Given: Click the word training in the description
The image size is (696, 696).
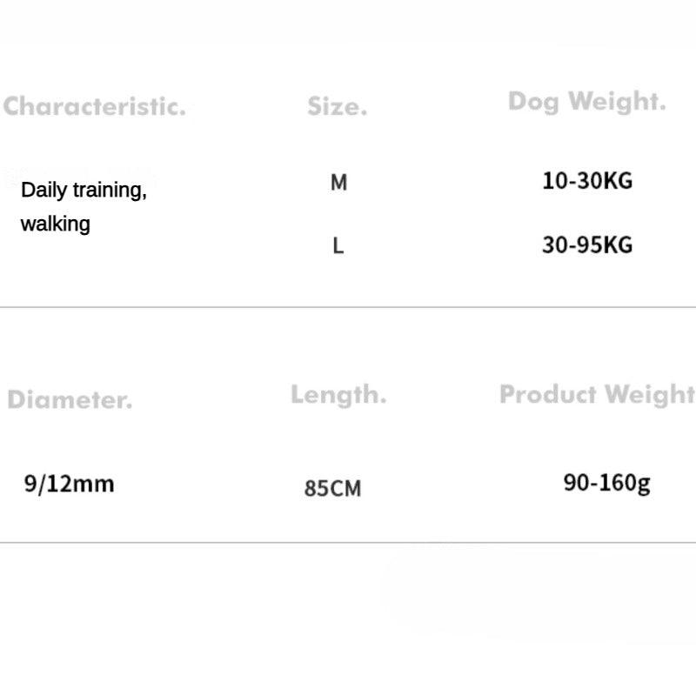Looking at the screenshot, I should pos(109,191).
